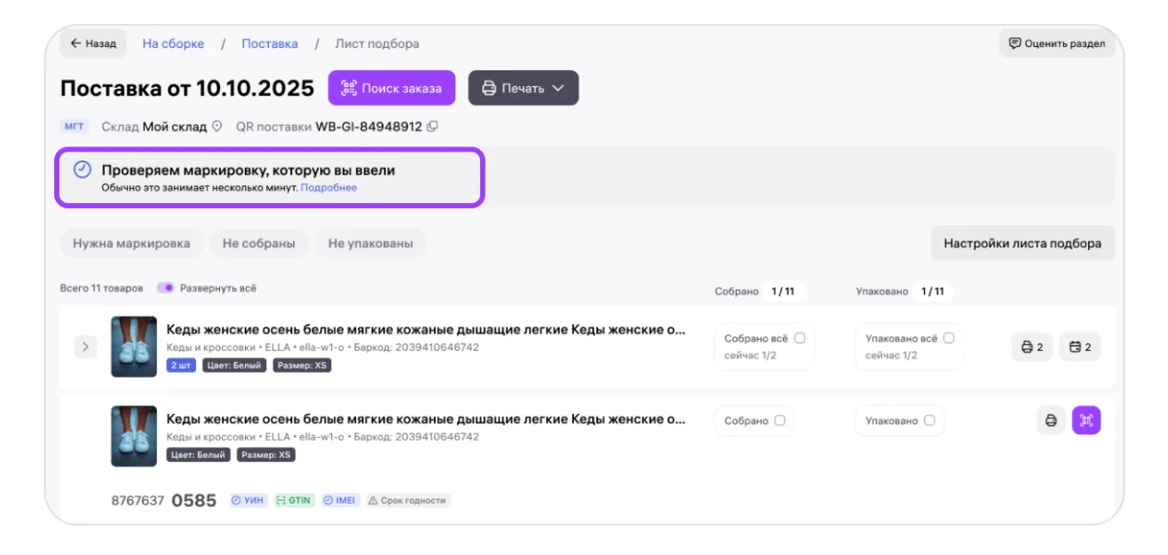The width and height of the screenshot is (1168, 555).
Task: Click the copy icon next to QR поставки code
Action: 432,127
